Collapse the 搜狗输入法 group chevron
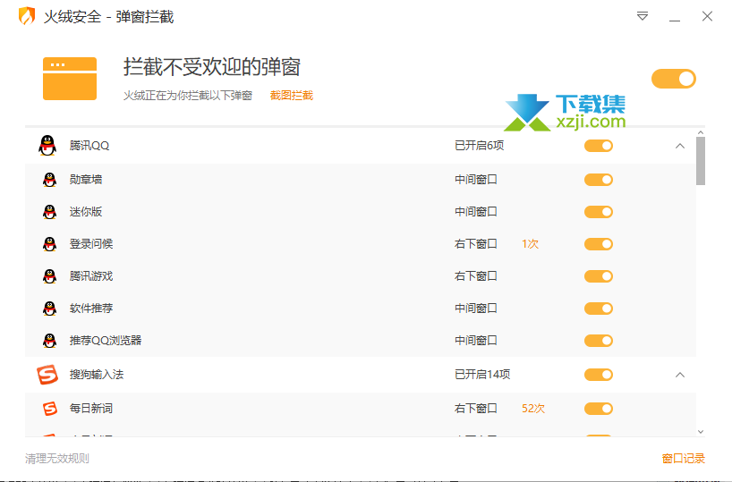The width and height of the screenshot is (732, 482). click(x=680, y=375)
